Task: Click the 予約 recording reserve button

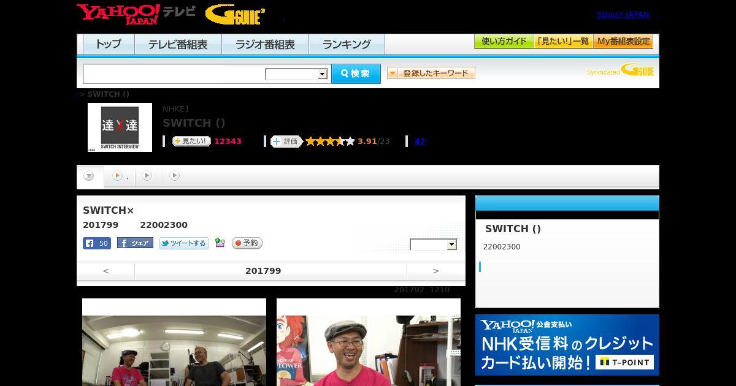Action: [x=247, y=243]
